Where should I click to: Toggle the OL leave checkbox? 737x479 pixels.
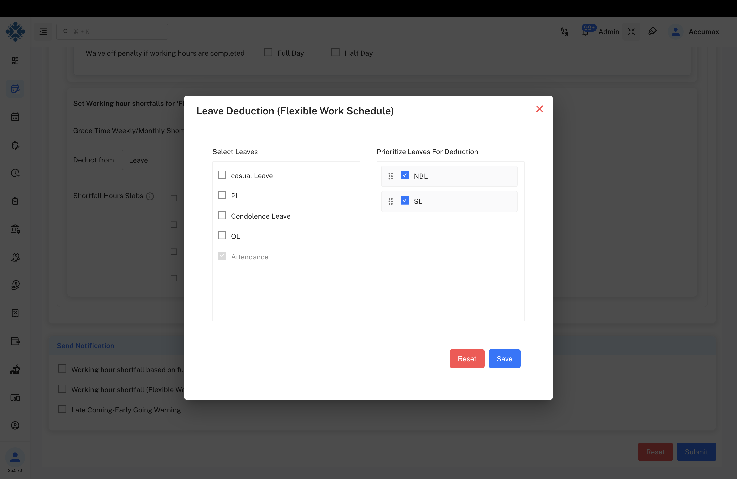point(222,235)
